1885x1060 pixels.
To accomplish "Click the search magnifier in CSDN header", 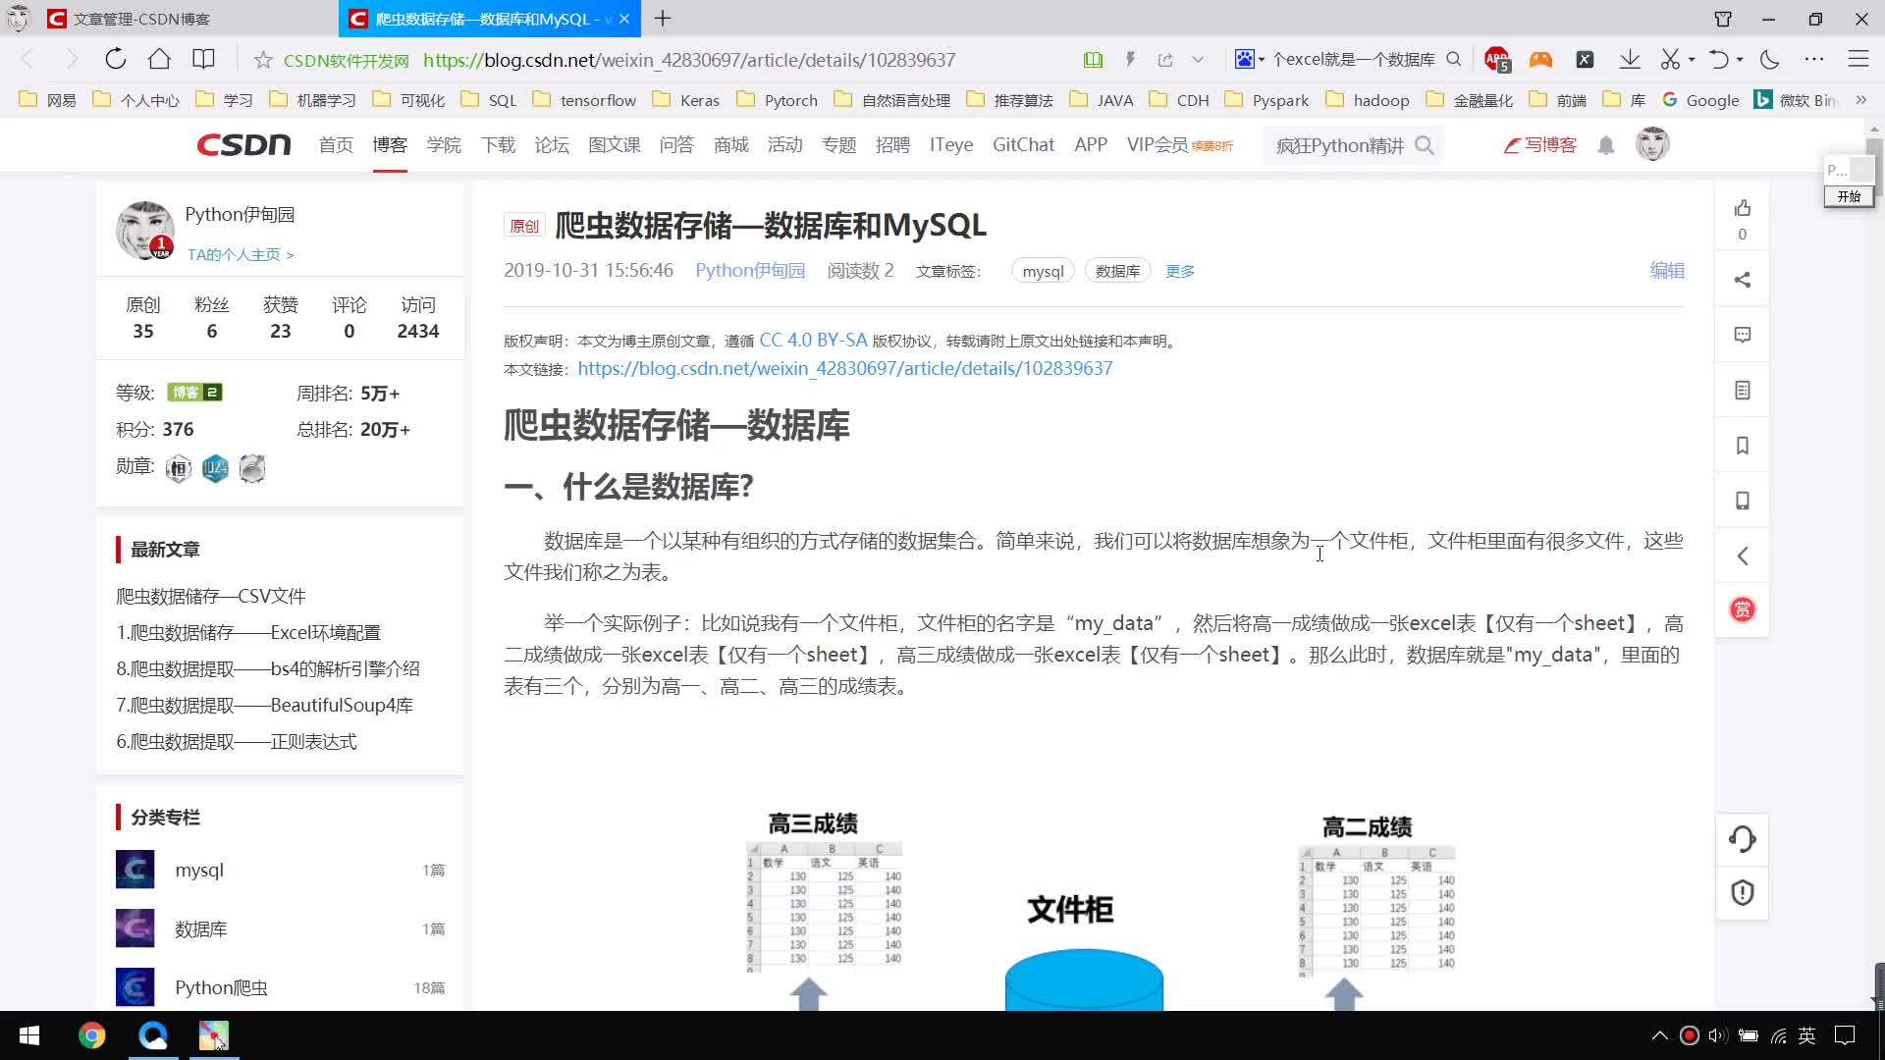I will point(1425,145).
